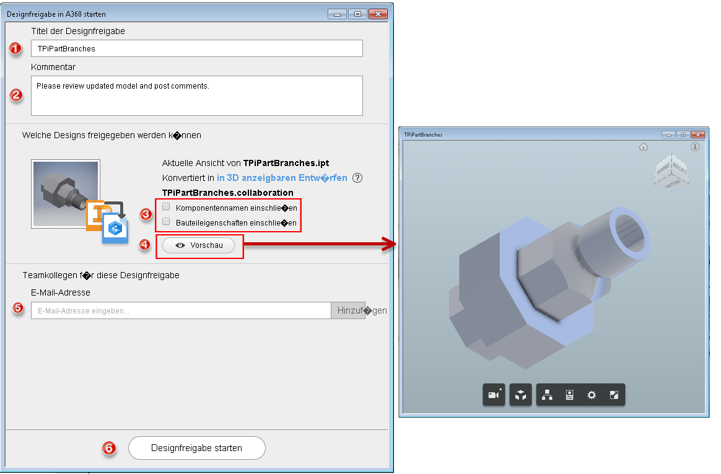Open viewer settings gear icon
The image size is (721, 474).
[592, 395]
